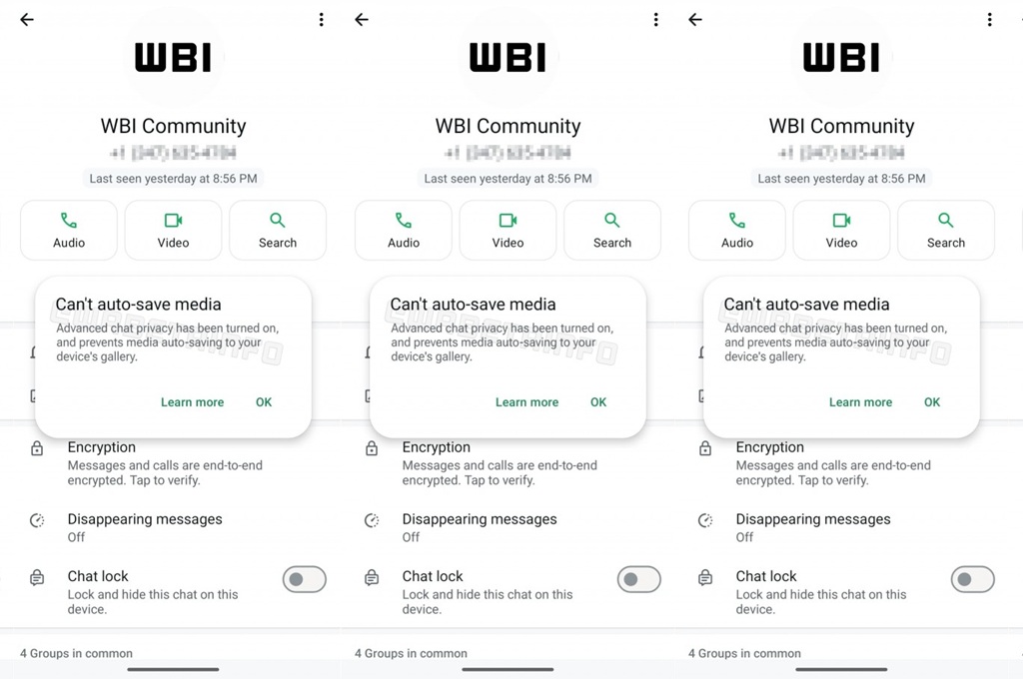The height and width of the screenshot is (679, 1023).
Task: Tap the back arrow in the right panel
Action: [x=695, y=20]
